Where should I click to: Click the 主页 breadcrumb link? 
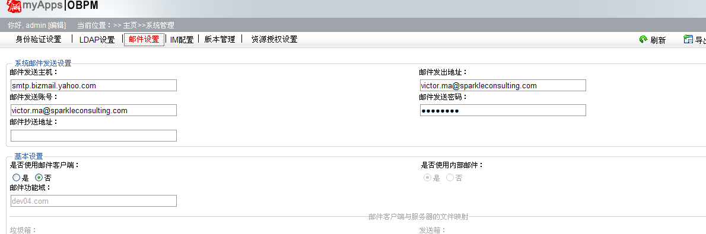(130, 25)
